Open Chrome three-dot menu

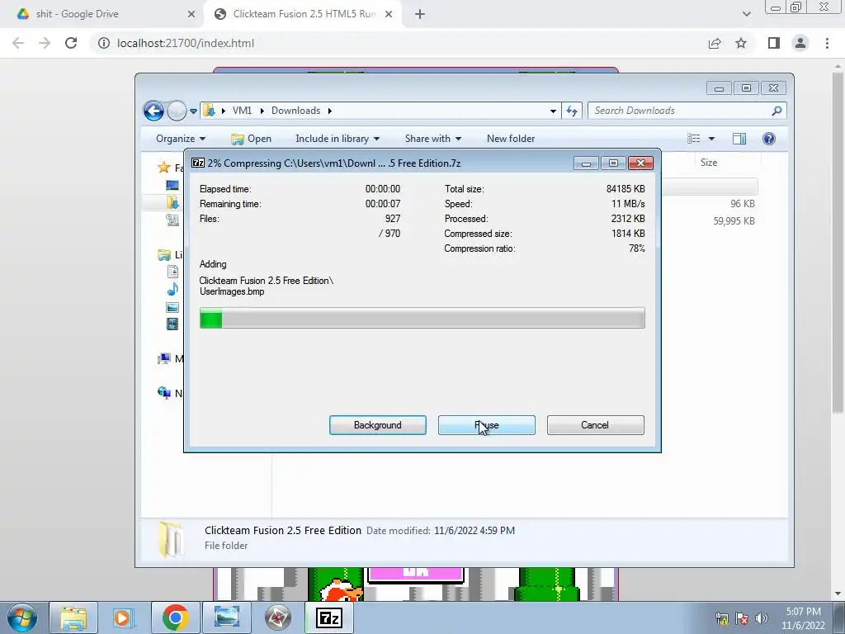pos(827,43)
